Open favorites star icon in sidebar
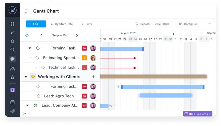Screen dimensions: 221x126 click(x=12, y=77)
